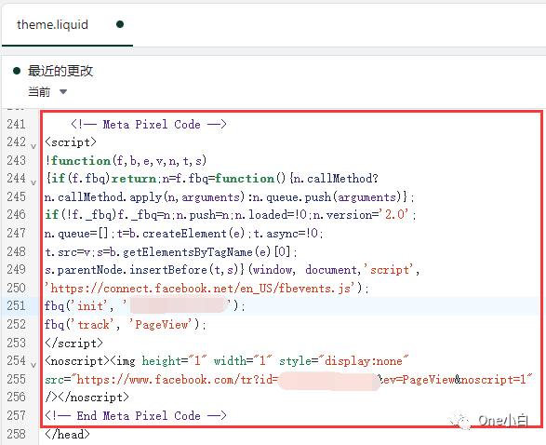Click unsaved-changes dot on theme.liquid tab
The width and height of the screenshot is (546, 445).
[x=120, y=24]
